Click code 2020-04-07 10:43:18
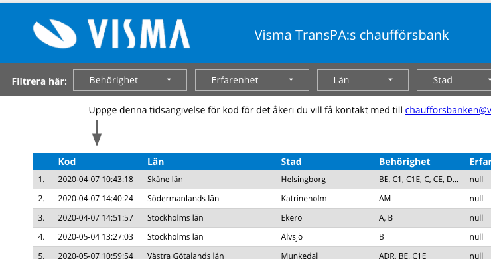 click(96, 180)
